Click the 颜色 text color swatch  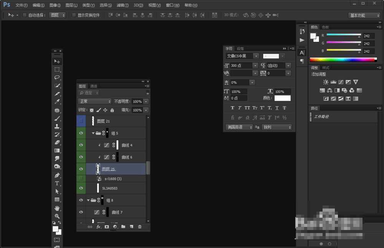coord(282,99)
